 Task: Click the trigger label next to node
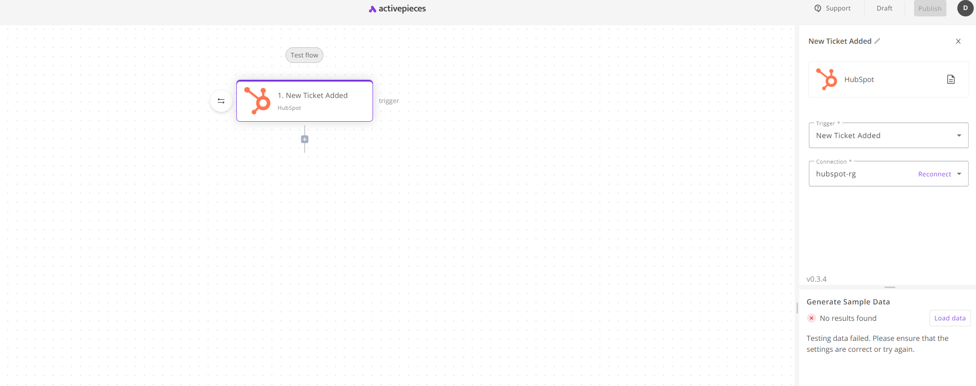point(389,101)
